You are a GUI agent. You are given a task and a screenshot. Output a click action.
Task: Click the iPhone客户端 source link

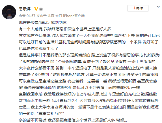pyautogui.click(x=74, y=16)
